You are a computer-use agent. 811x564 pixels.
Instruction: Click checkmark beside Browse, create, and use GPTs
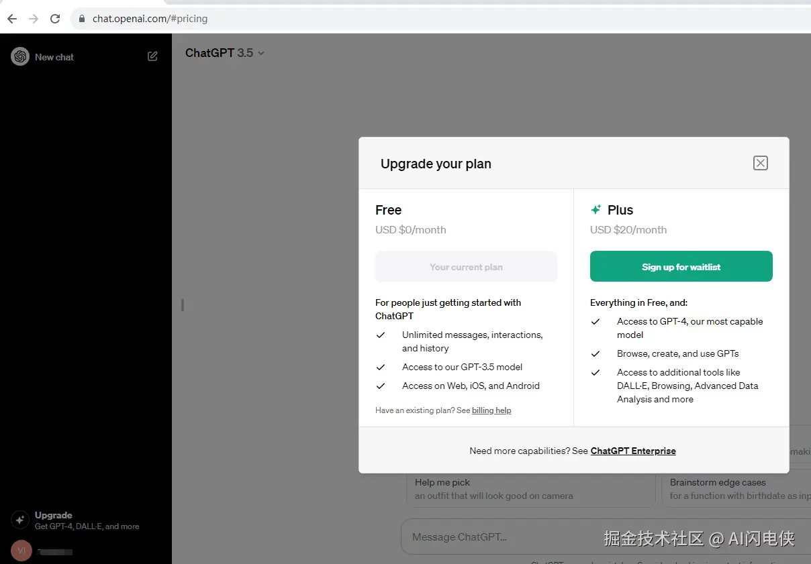(x=595, y=353)
